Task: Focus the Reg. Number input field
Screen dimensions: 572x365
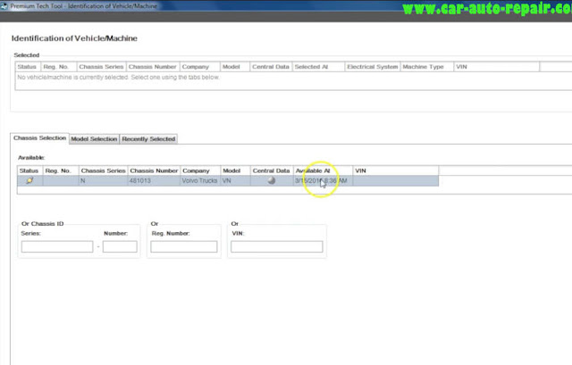Action: (184, 246)
